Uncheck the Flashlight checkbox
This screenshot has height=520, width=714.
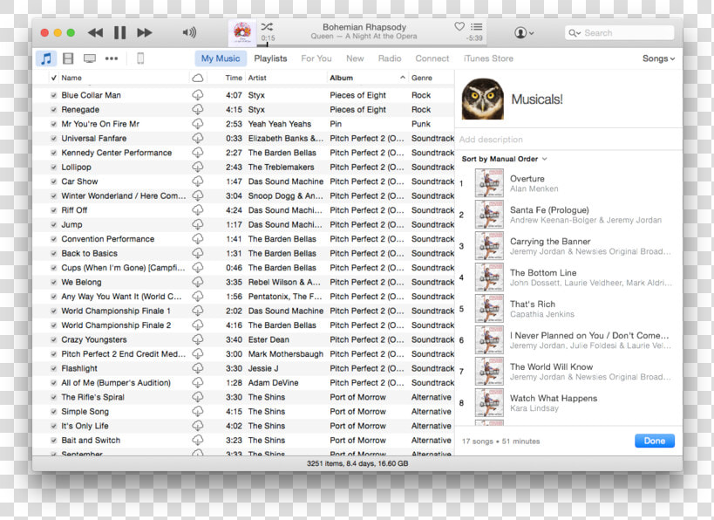[x=53, y=368]
